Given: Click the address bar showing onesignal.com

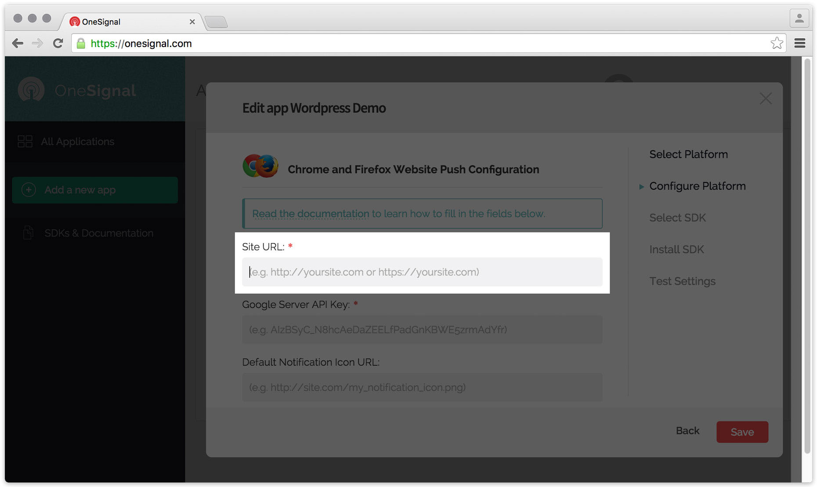Looking at the screenshot, I should click(x=428, y=43).
